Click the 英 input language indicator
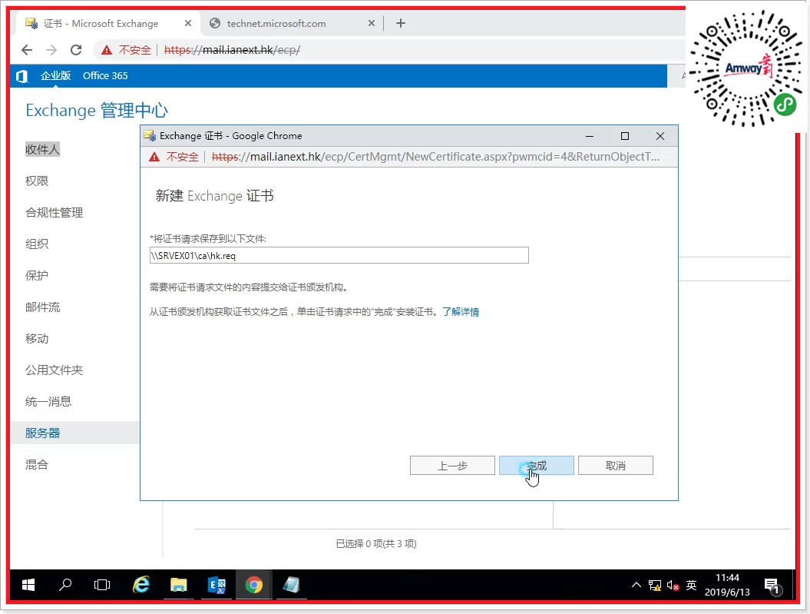Screen dimensions: 810x614 pyautogui.click(x=691, y=585)
